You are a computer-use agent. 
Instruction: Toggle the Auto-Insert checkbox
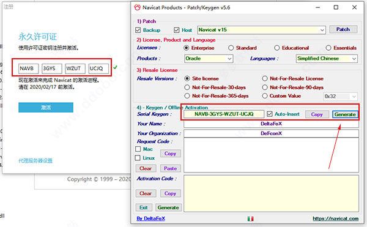point(270,114)
